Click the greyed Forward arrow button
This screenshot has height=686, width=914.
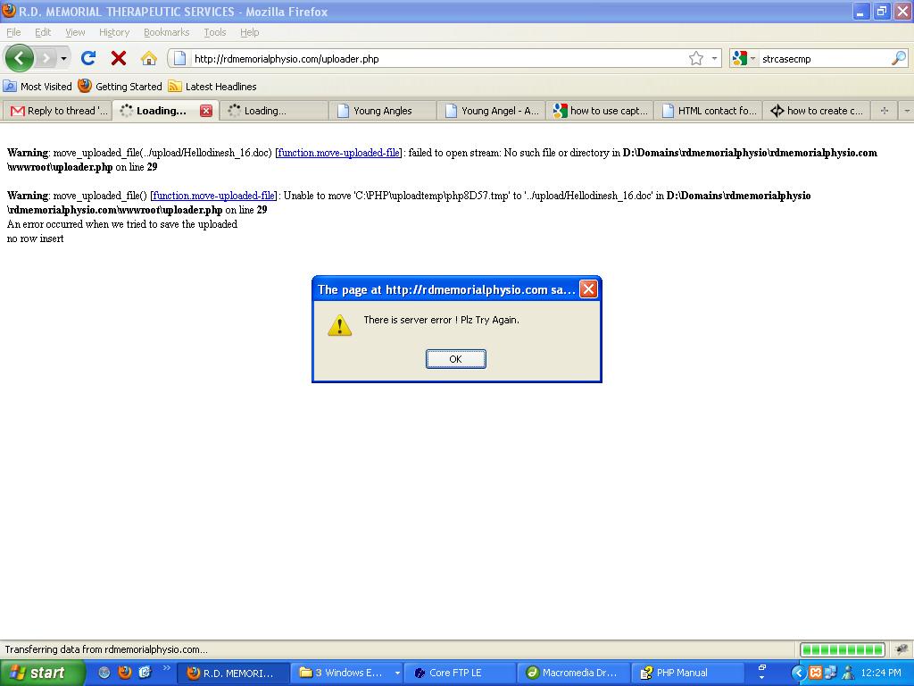[46, 58]
